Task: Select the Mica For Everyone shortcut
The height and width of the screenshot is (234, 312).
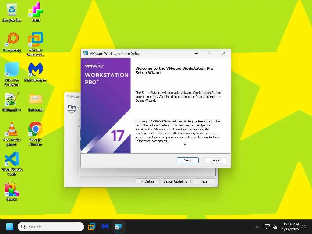Action: pos(12,74)
